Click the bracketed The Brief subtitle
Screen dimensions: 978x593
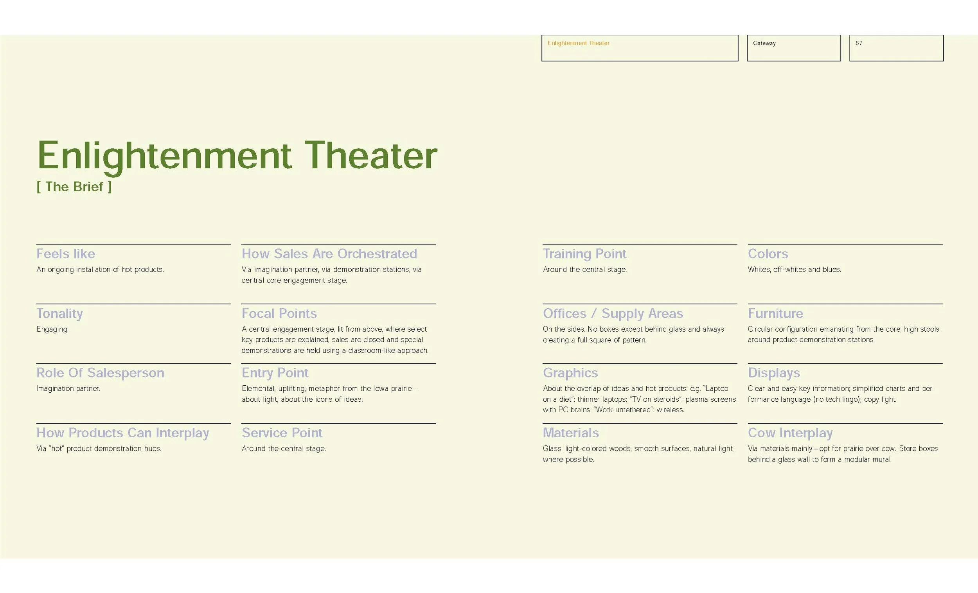point(74,187)
